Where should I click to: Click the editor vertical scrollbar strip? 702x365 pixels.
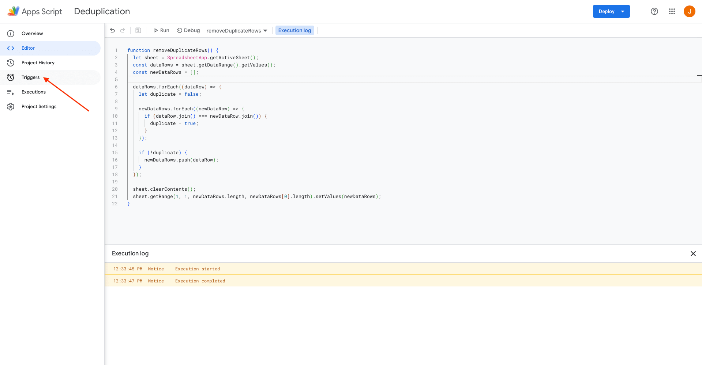[x=699, y=141]
